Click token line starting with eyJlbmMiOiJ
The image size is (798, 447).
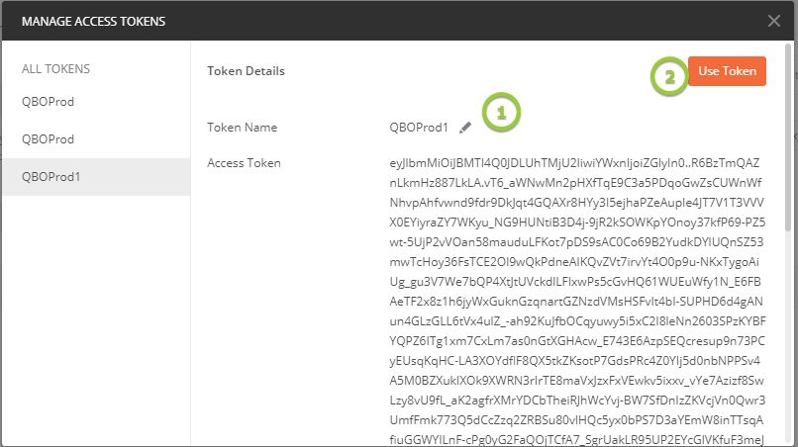pos(575,163)
